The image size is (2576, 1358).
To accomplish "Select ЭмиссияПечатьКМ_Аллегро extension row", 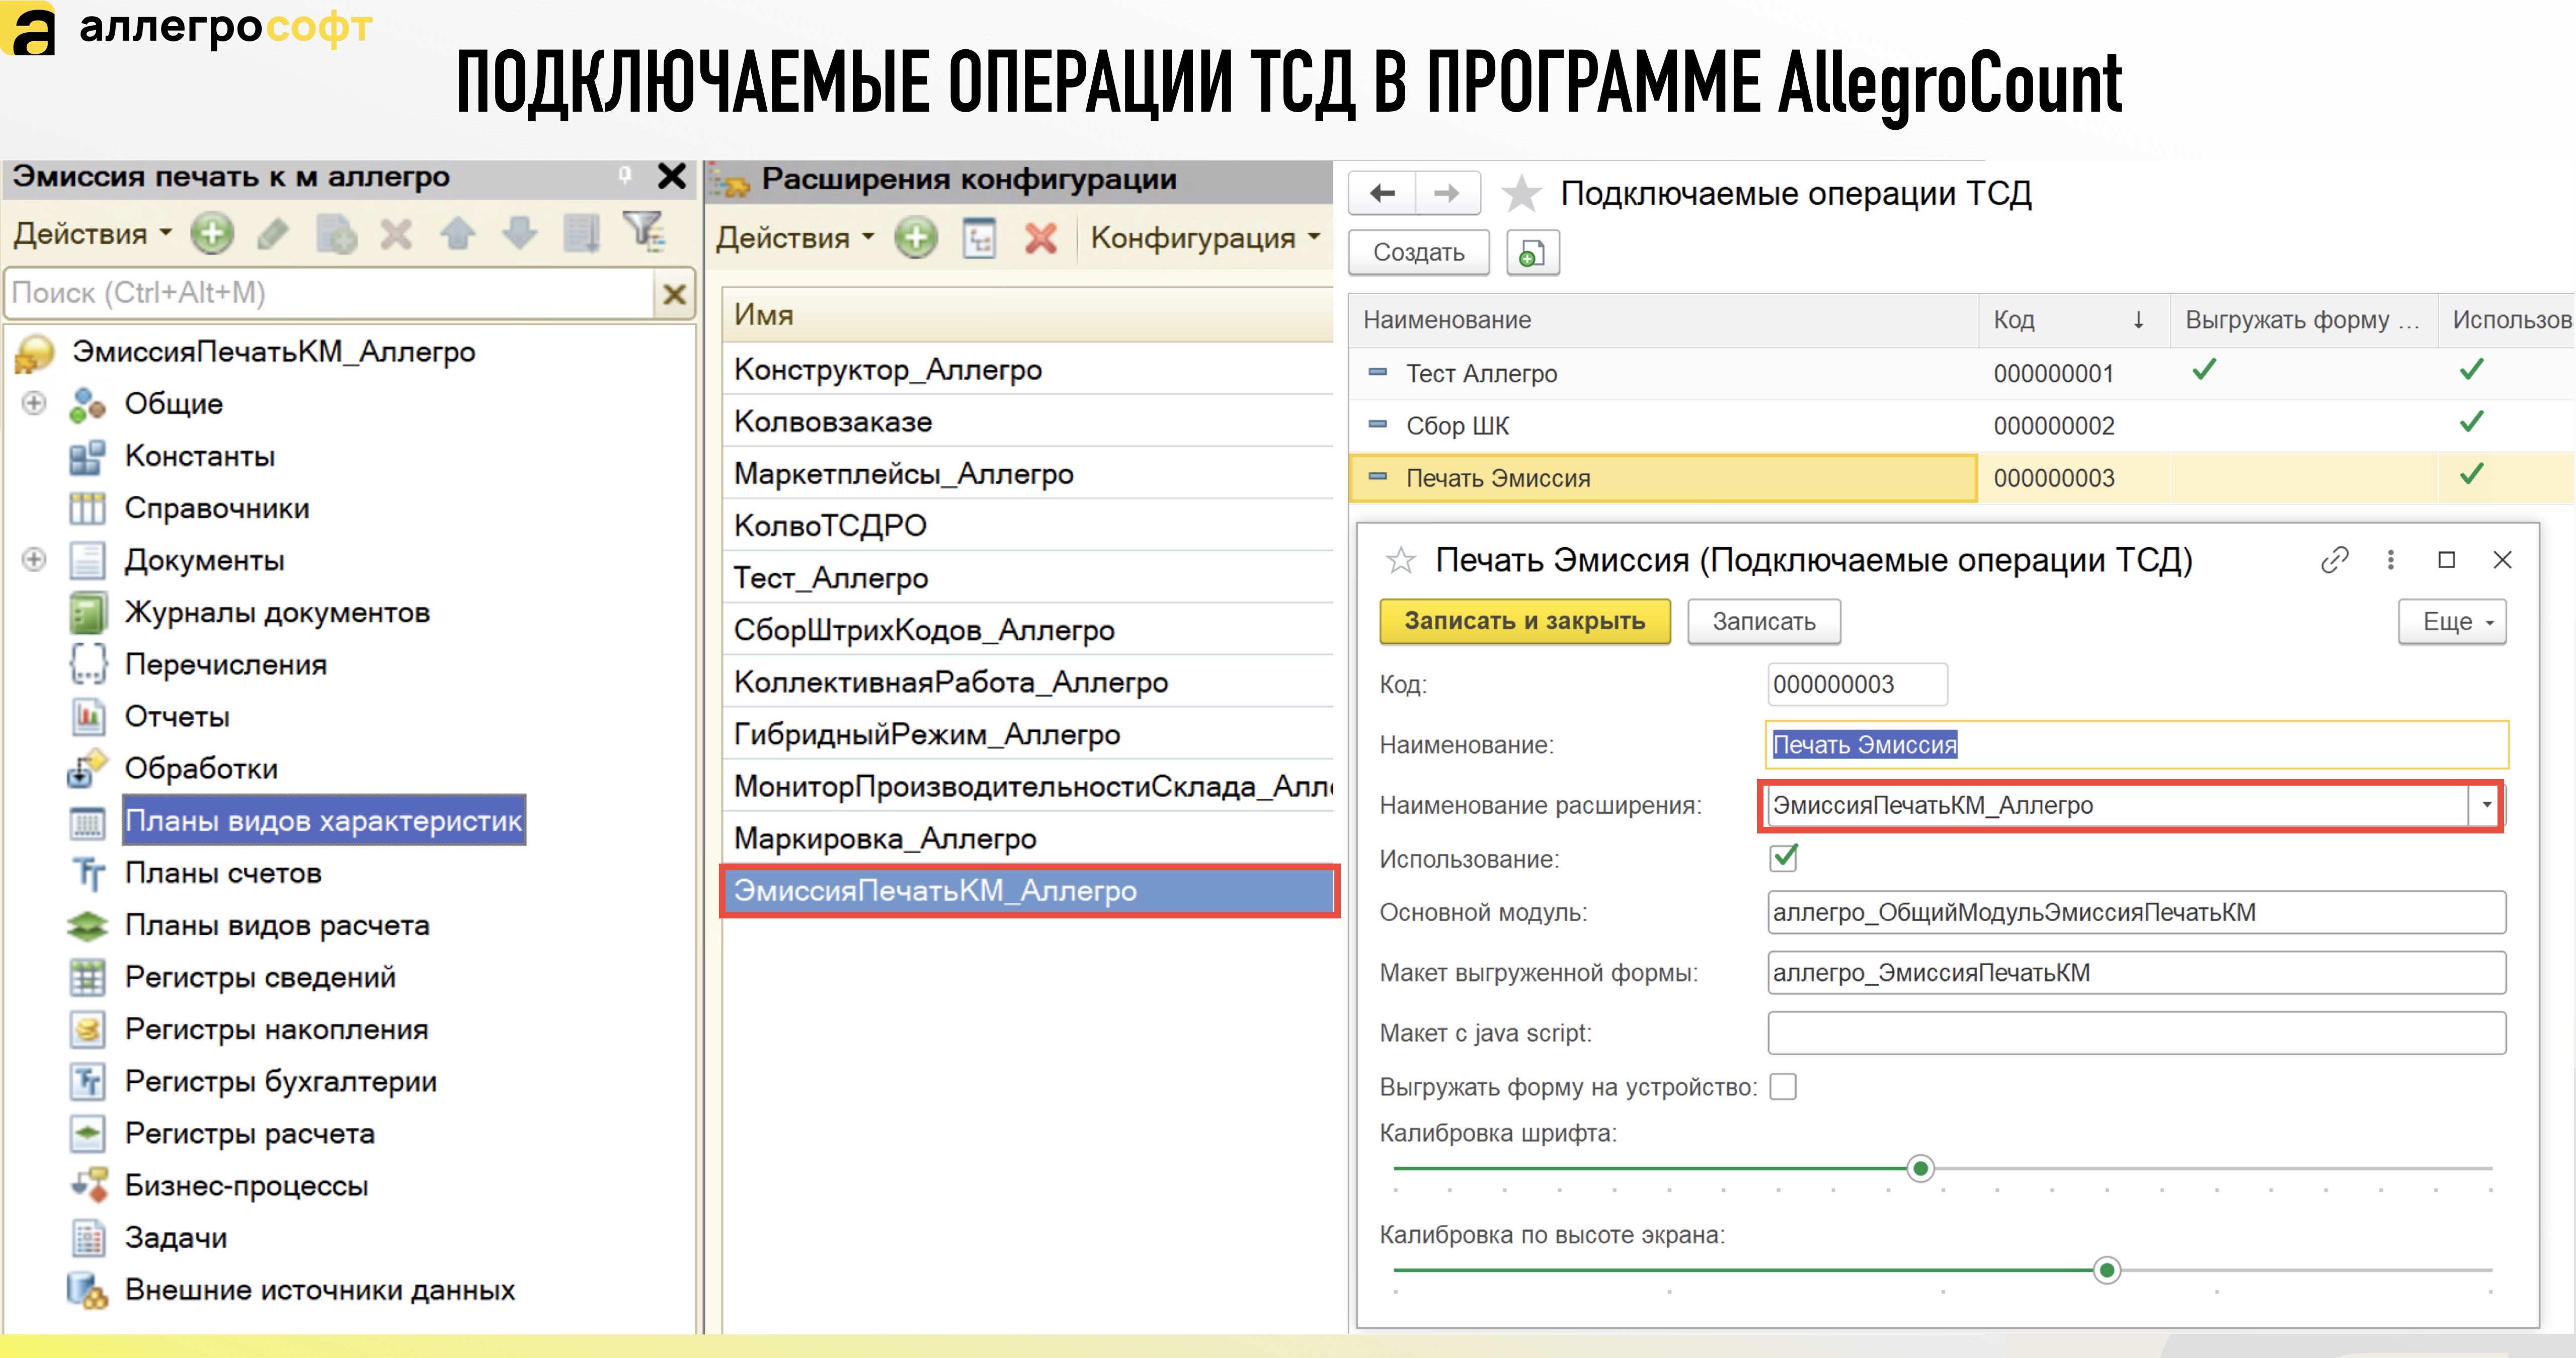I will coord(1029,890).
